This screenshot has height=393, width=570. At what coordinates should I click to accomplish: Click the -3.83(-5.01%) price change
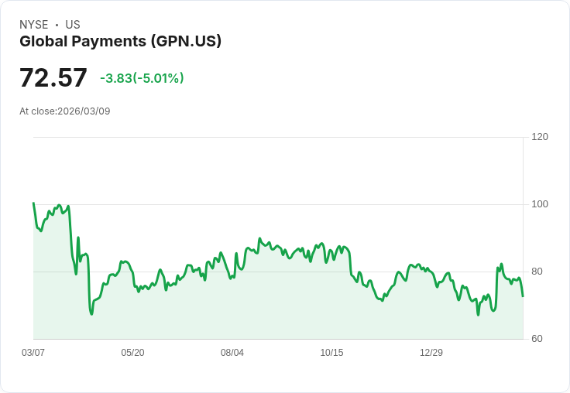pyautogui.click(x=142, y=78)
